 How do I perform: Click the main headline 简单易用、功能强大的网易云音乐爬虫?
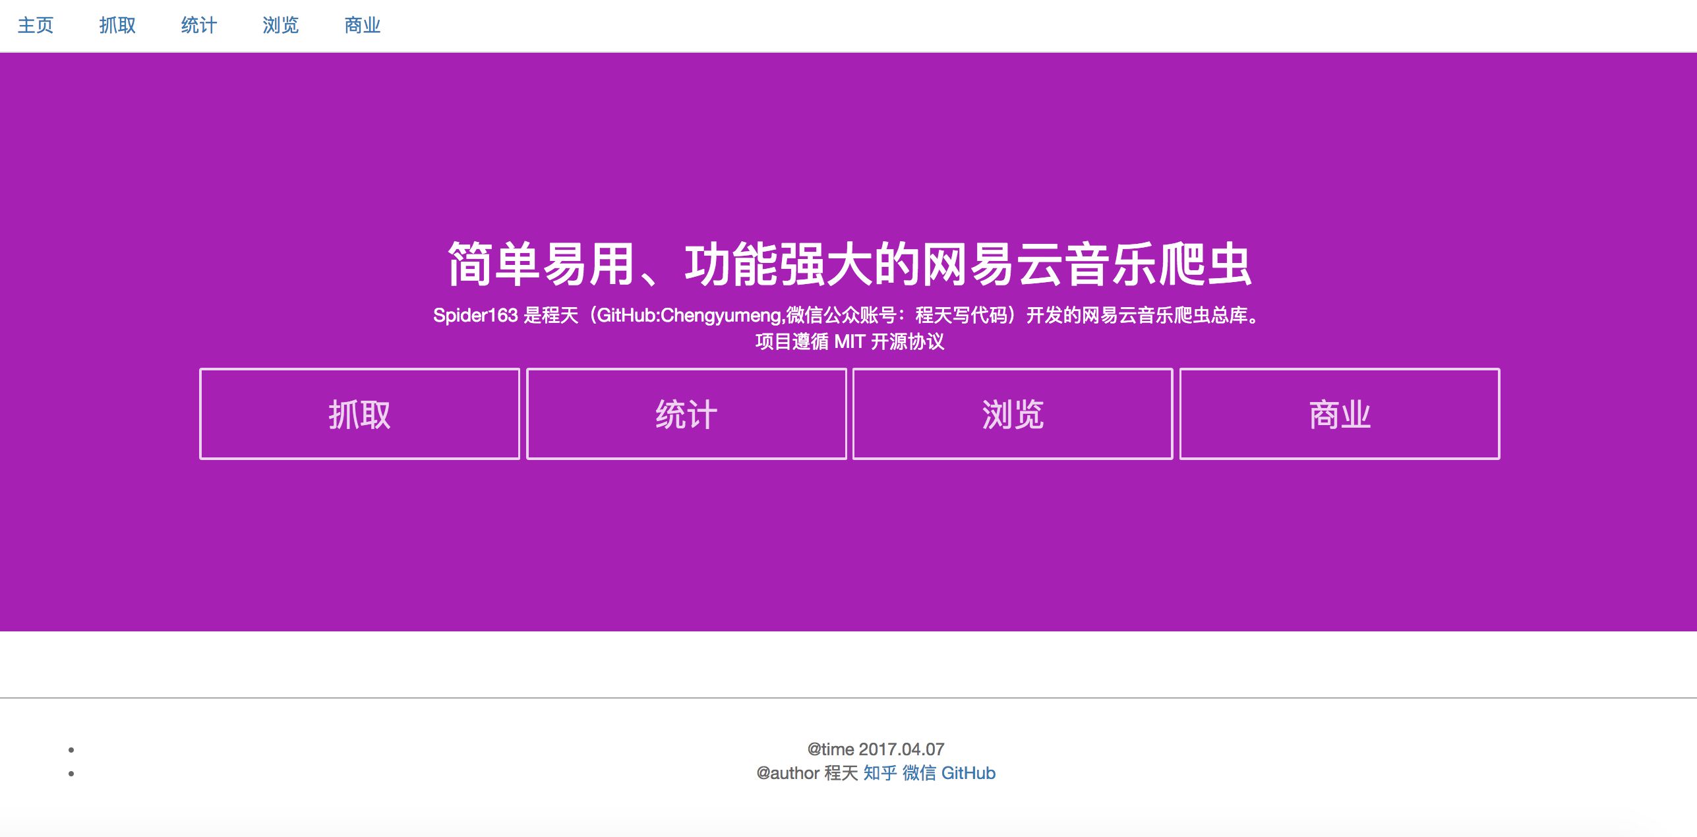849,264
